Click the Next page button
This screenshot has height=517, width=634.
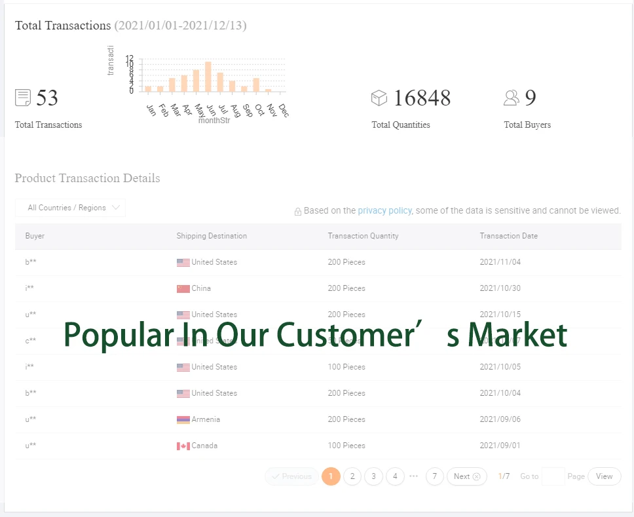point(467,476)
